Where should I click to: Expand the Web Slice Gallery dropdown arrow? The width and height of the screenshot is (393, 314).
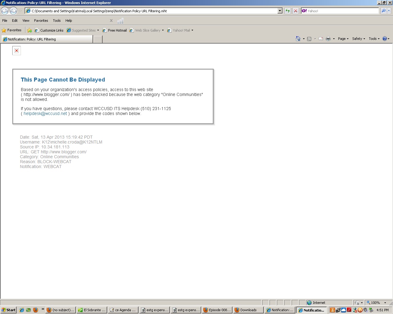point(163,30)
